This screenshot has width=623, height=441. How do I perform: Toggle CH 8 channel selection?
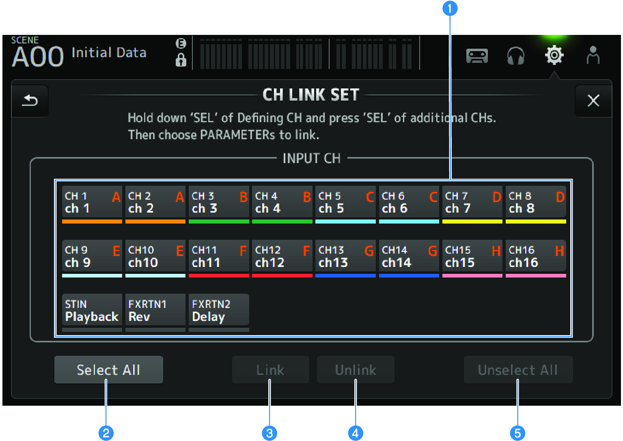pyautogui.click(x=535, y=202)
